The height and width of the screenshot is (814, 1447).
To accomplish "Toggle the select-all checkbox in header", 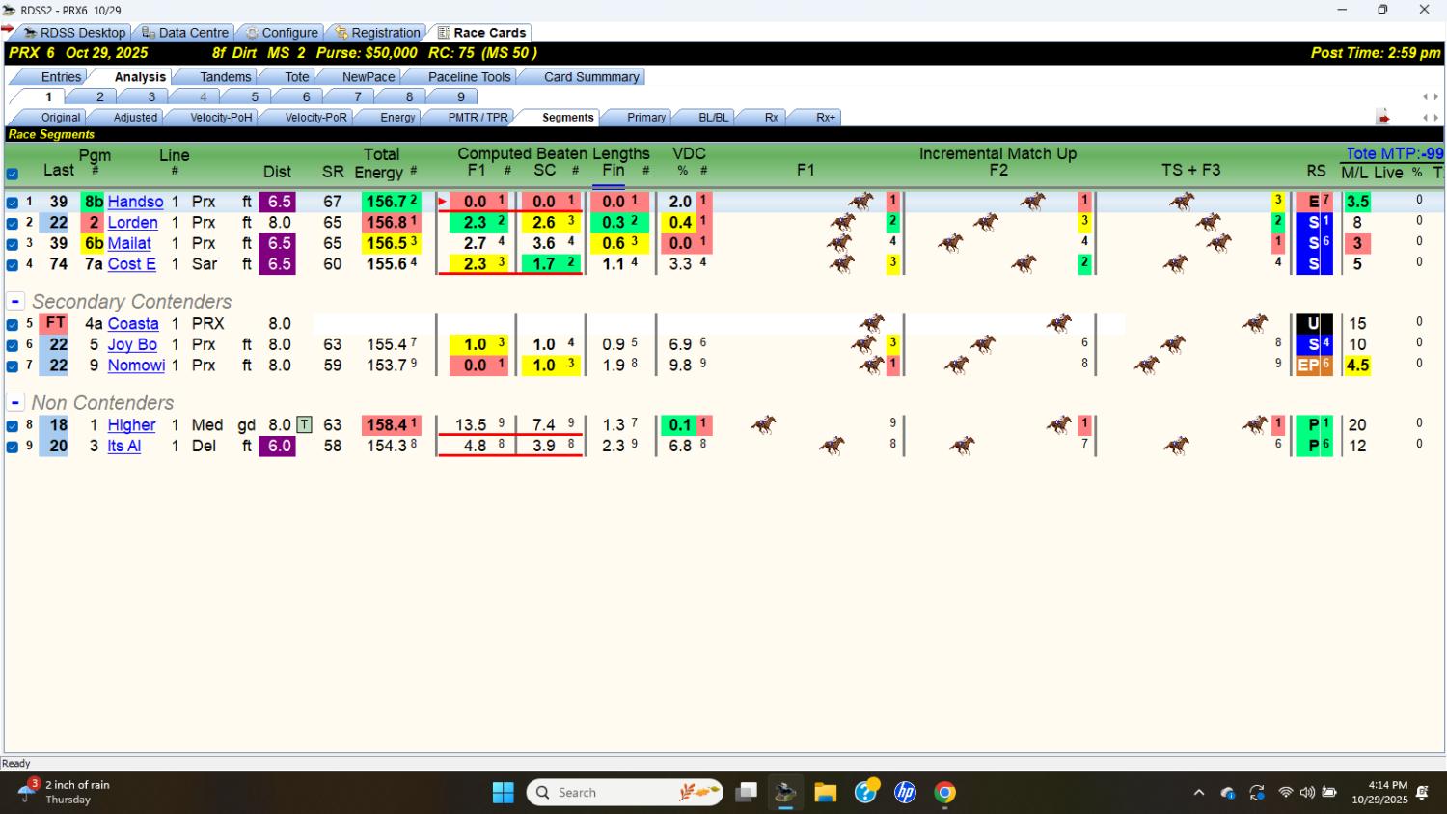I will point(13,175).
